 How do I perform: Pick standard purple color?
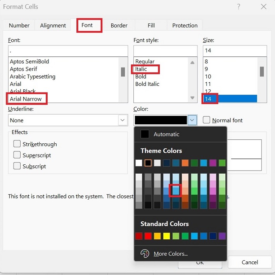pyautogui.click(x=222, y=236)
